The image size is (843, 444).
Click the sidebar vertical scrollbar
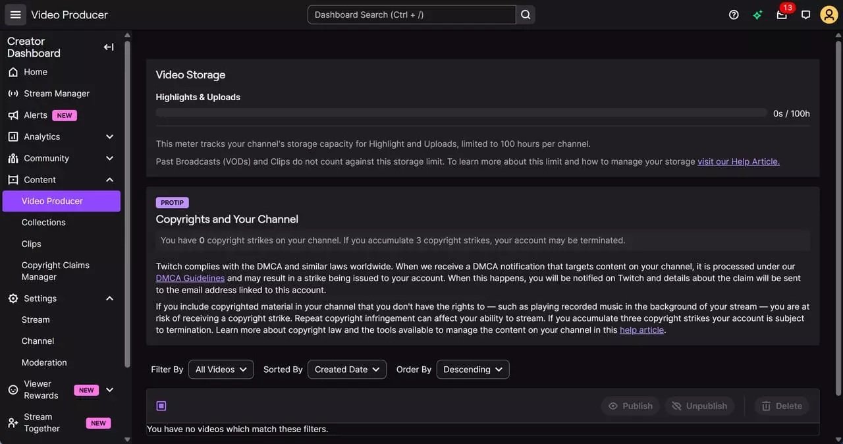click(x=127, y=204)
